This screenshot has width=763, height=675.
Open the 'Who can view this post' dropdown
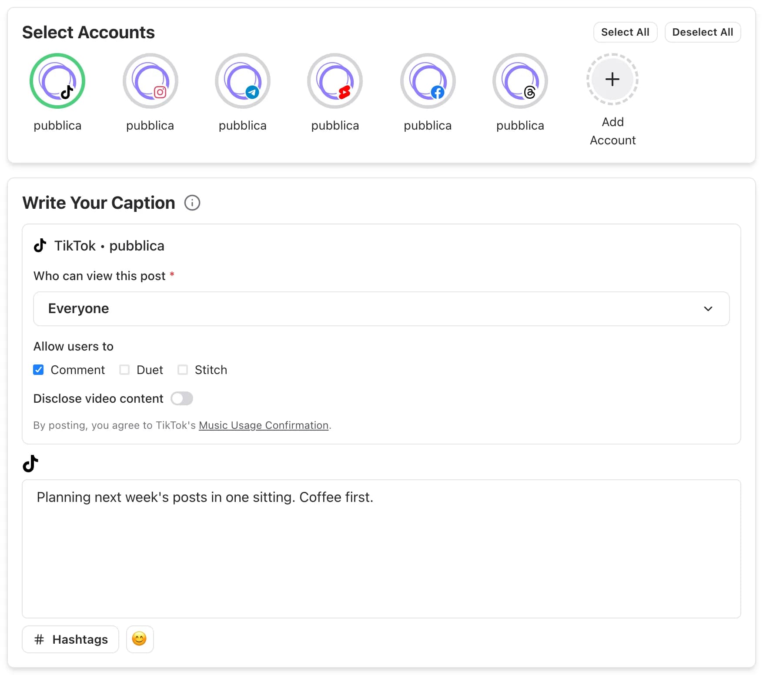pos(381,309)
